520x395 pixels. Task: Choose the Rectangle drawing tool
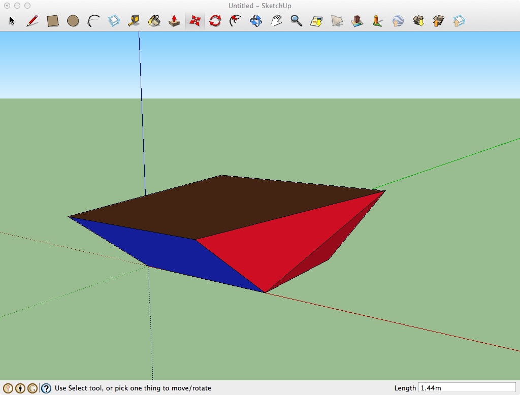click(x=53, y=21)
